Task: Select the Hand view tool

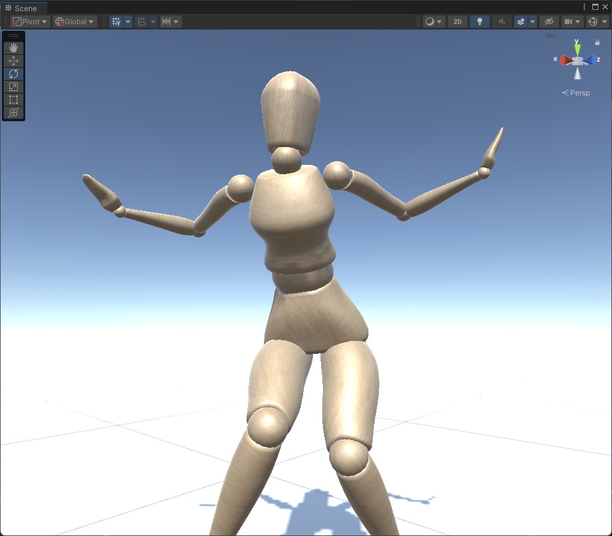Action: [x=14, y=47]
